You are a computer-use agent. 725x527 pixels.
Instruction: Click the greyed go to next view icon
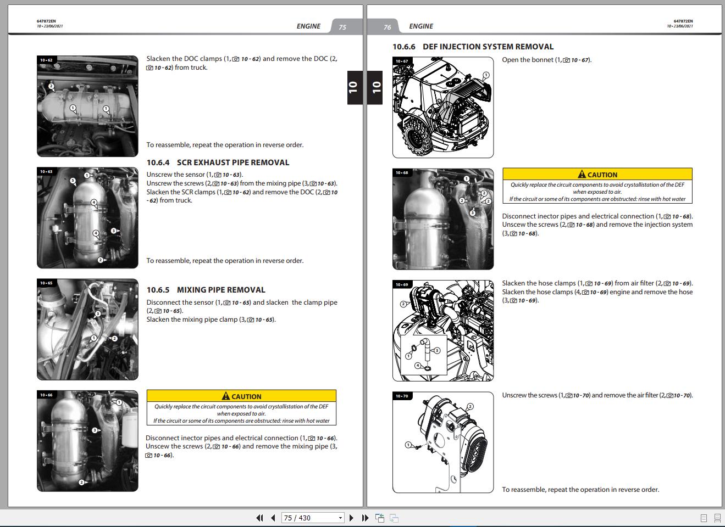tap(394, 518)
